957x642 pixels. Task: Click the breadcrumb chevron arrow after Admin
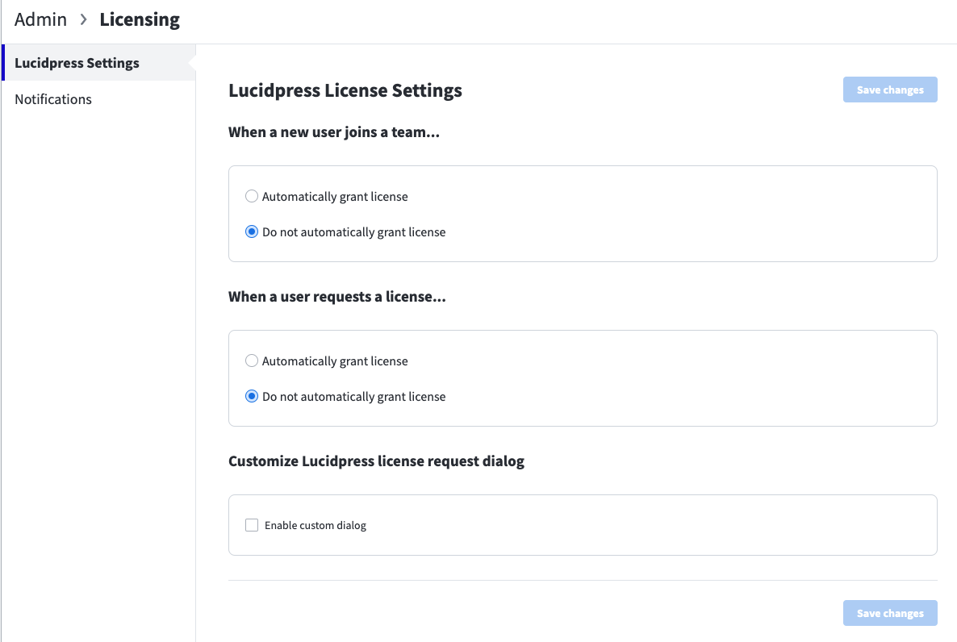84,19
